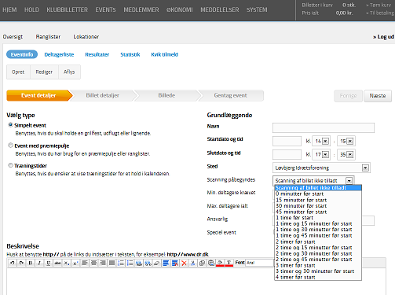This screenshot has height=295, width=395.
Task: Open the Kvik tilmeld tab
Action: [164, 54]
